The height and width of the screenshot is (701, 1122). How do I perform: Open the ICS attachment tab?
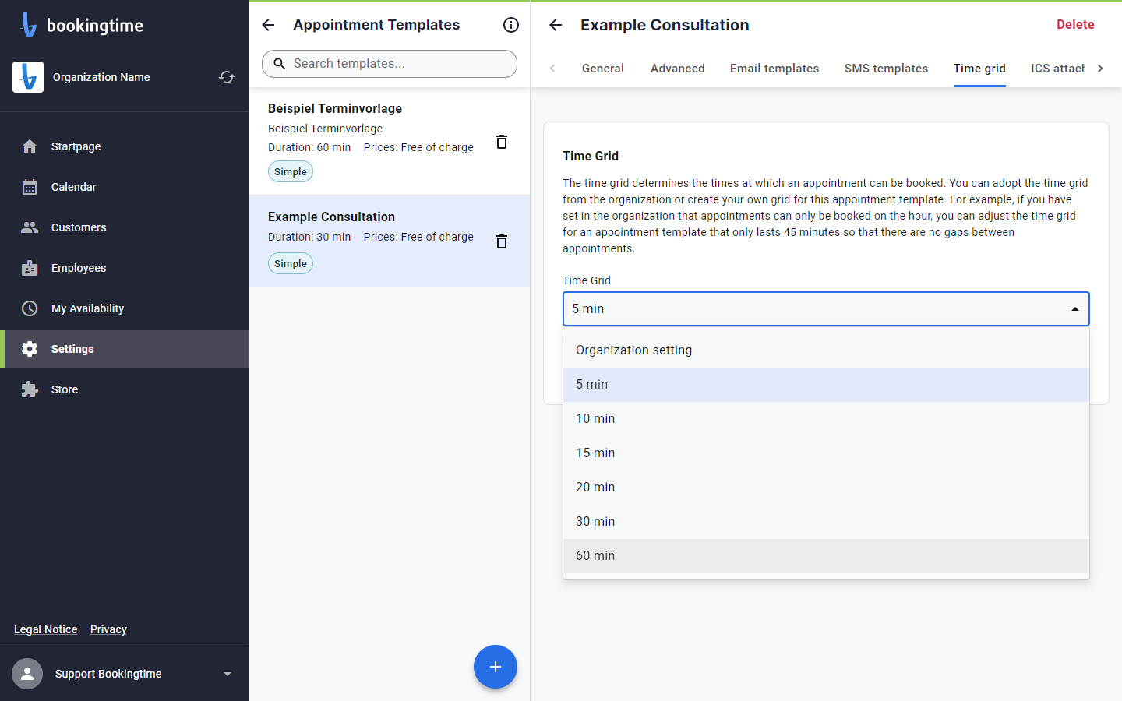coord(1057,69)
